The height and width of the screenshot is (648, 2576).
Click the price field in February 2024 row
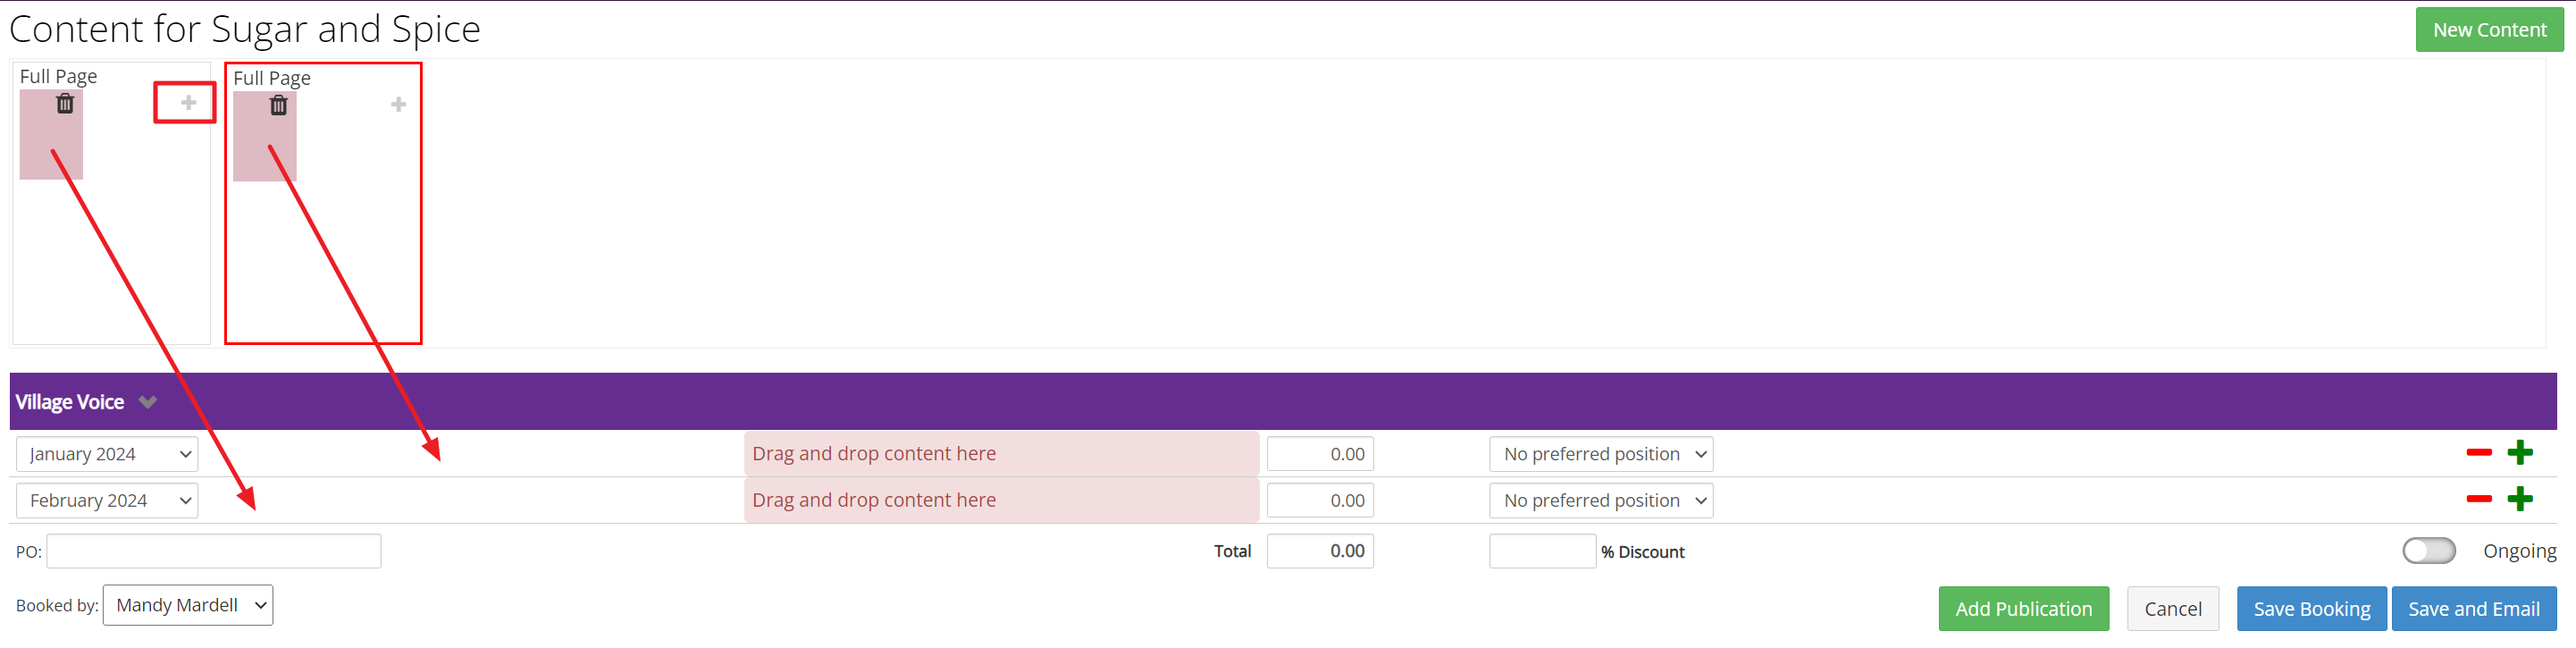click(1319, 500)
